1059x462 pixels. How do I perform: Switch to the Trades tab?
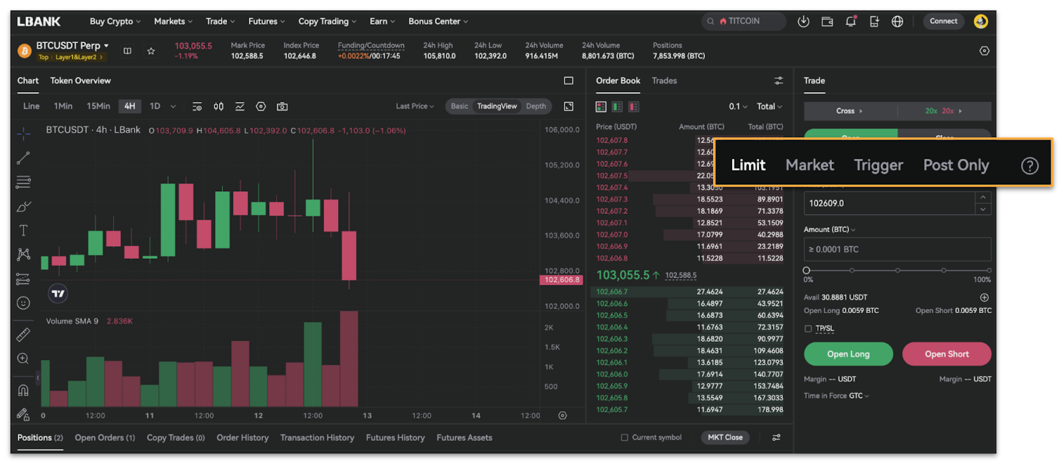click(x=664, y=81)
